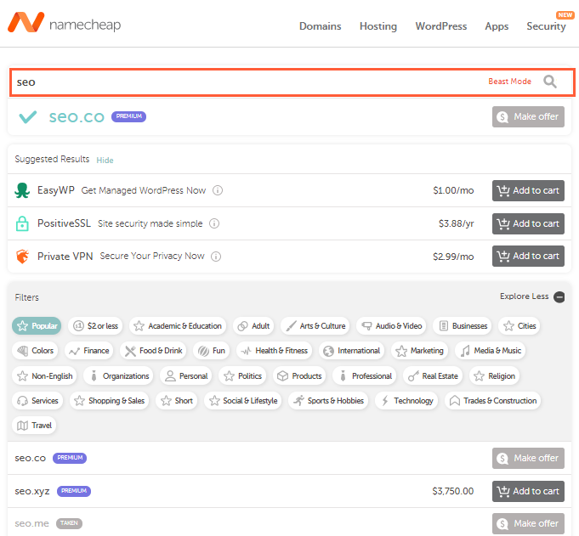Image resolution: width=579 pixels, height=536 pixels.
Task: Select Media & Music filter
Action: pyautogui.click(x=490, y=351)
